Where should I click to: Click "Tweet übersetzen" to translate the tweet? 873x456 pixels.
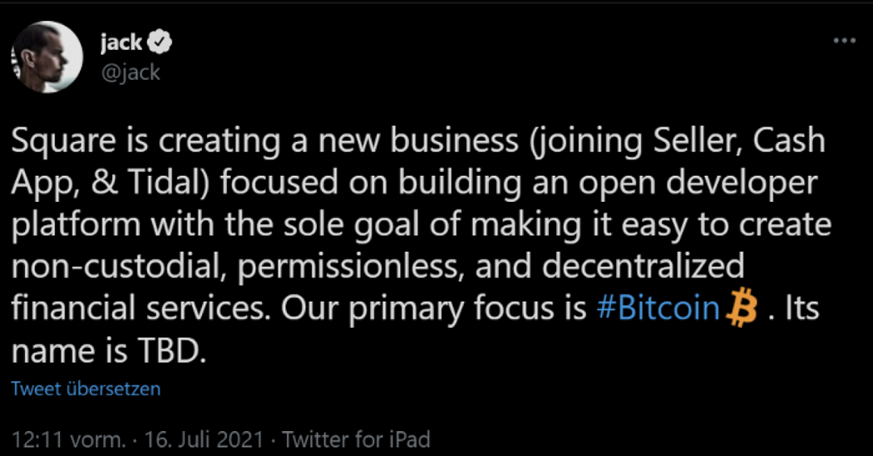point(86,388)
